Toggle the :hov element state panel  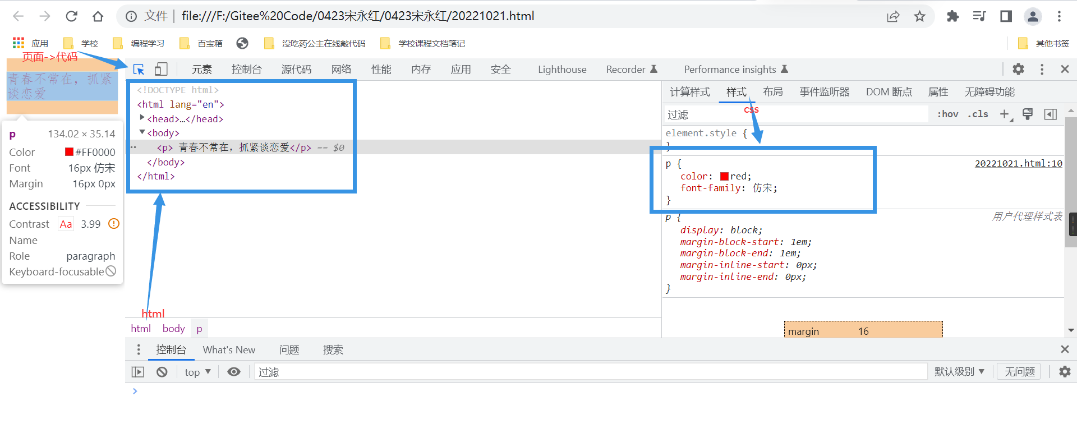(x=947, y=114)
